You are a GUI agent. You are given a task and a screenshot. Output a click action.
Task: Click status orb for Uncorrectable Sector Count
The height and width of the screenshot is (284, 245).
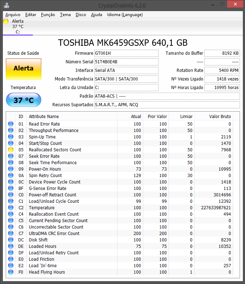pos(11,227)
